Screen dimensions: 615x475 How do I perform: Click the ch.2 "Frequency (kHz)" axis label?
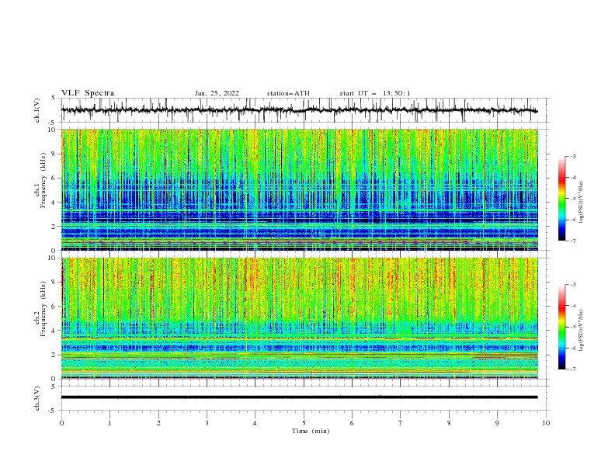pyautogui.click(x=43, y=309)
